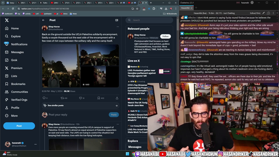
Task: Like the post with heart icon
Action: pos(80,98)
